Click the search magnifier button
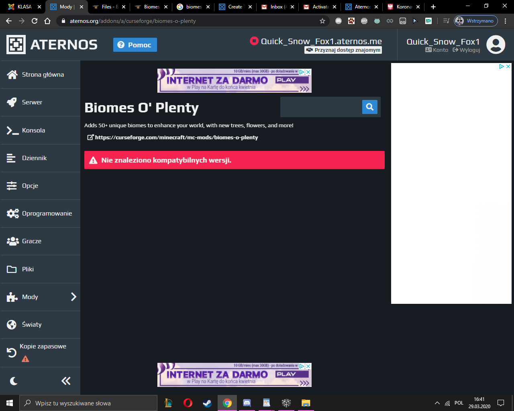The image size is (514, 411). [x=370, y=107]
